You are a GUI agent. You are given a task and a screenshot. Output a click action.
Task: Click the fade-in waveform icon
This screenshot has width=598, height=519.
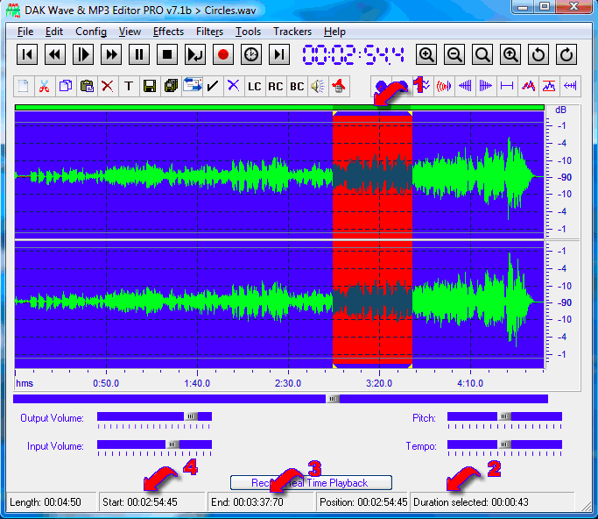(465, 86)
